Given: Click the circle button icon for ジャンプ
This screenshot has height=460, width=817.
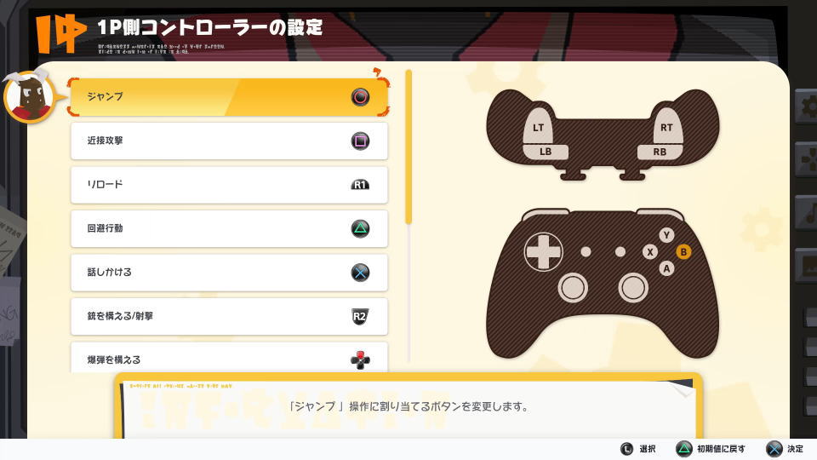Looking at the screenshot, I should 360,97.
